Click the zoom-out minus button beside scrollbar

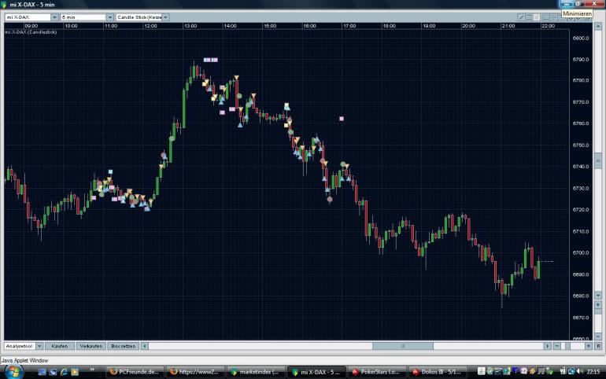[x=557, y=346]
